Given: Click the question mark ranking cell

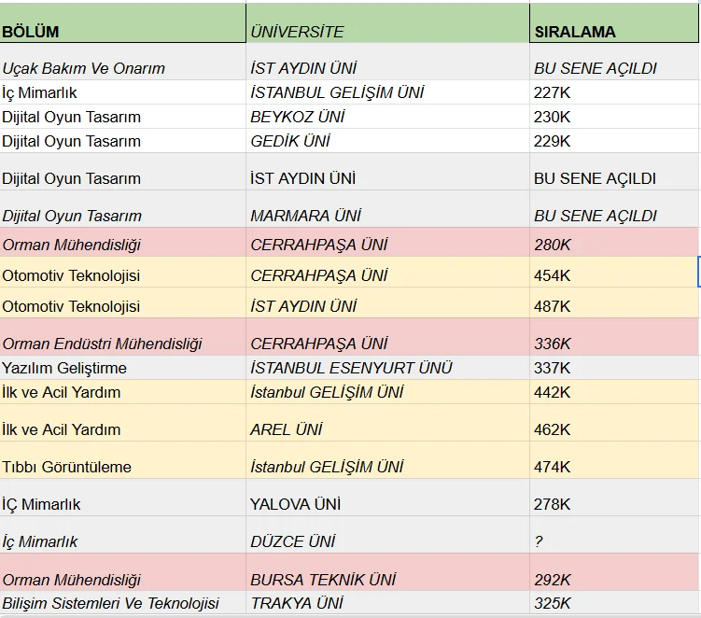Looking at the screenshot, I should click(614, 535).
